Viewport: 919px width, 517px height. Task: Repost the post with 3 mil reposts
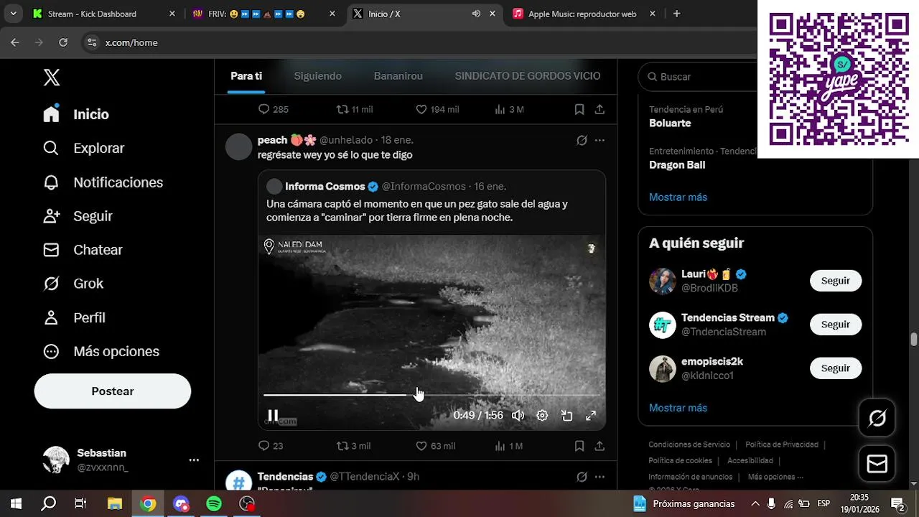click(354, 446)
